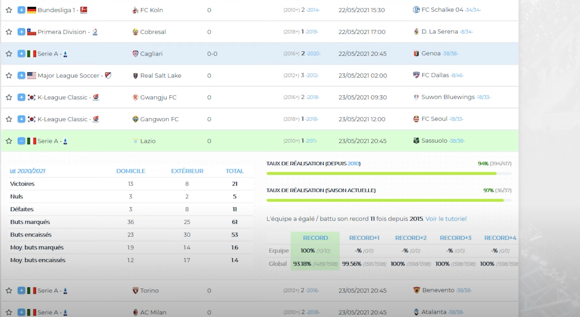Select the DOMICILE column header
Screen dimensions: 580x317
(x=131, y=171)
